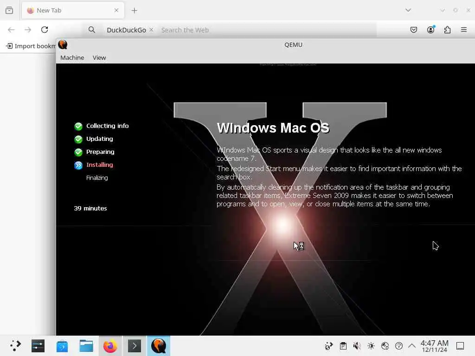Go forward in Firefox
This screenshot has width=475, height=356.
(28, 30)
